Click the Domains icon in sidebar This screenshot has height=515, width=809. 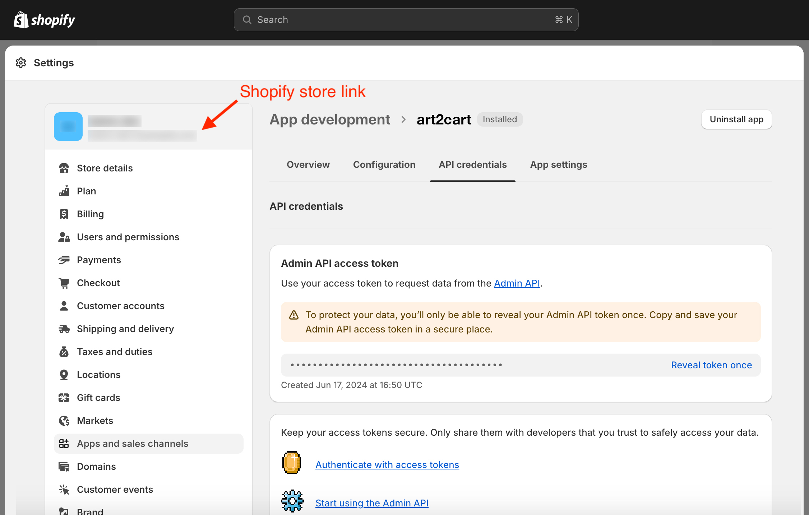coord(64,467)
